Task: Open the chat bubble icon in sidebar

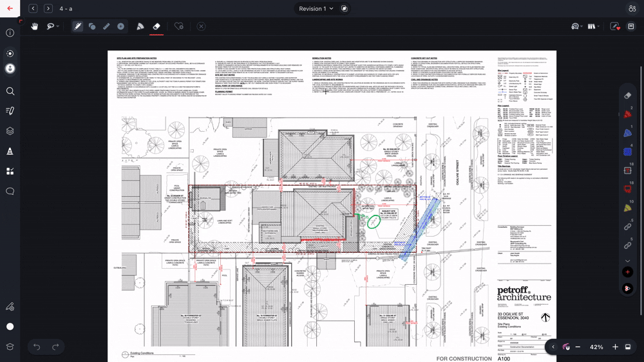Action: point(10,191)
